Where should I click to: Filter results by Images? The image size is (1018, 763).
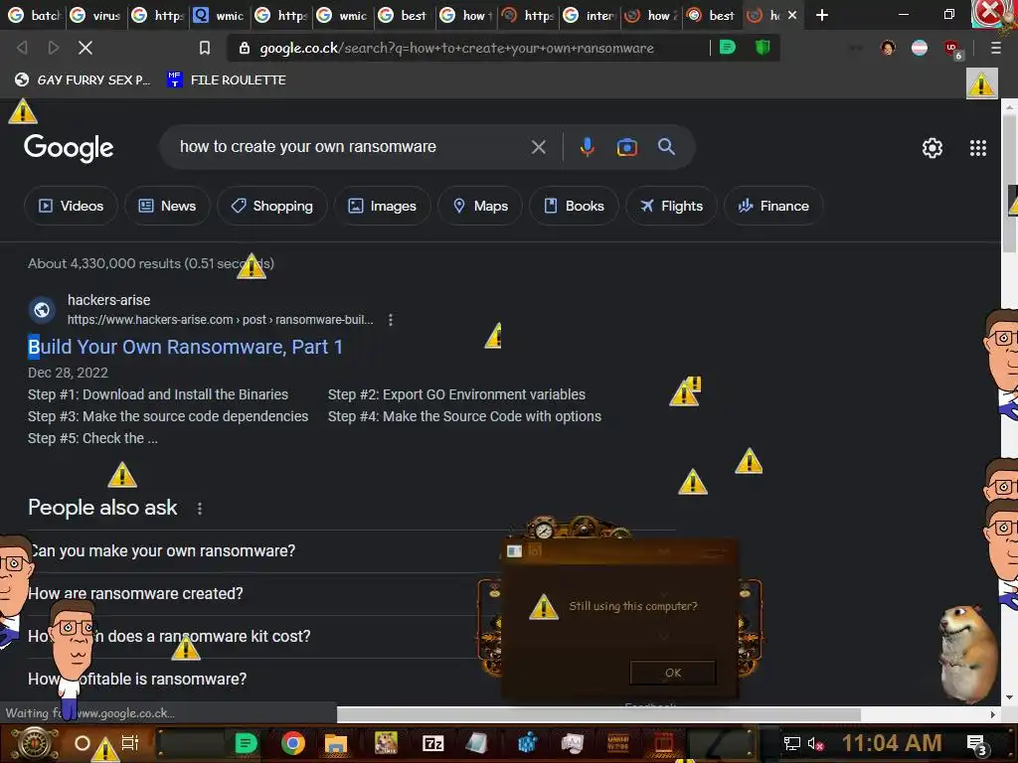coord(382,206)
